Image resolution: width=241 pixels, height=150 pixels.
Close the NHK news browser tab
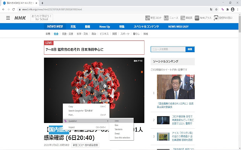point(36,3)
